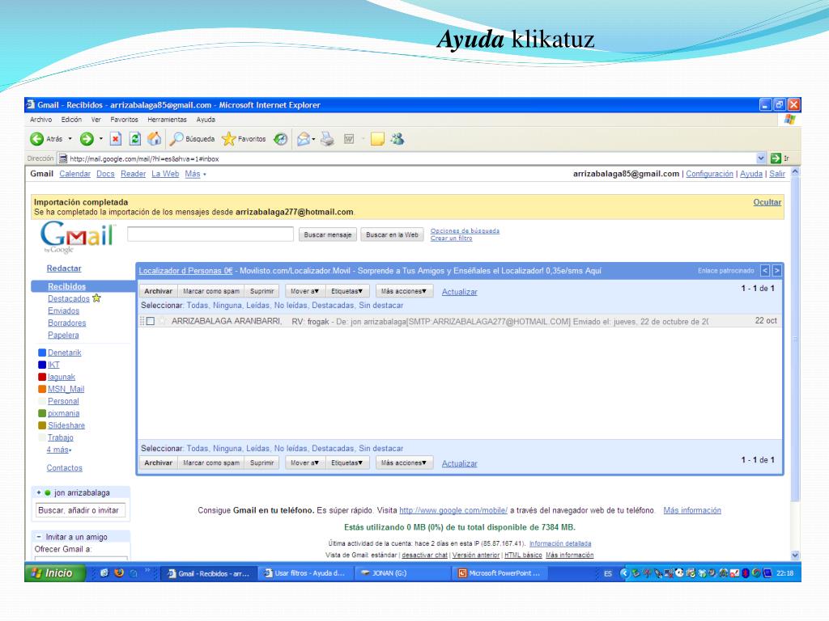Expand the address bar dropdown
The width and height of the screenshot is (829, 621).
click(x=761, y=158)
